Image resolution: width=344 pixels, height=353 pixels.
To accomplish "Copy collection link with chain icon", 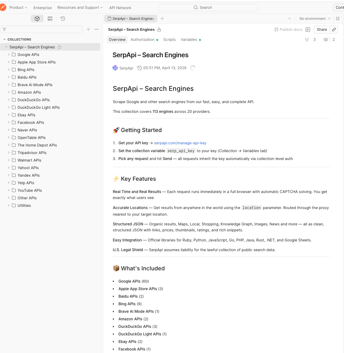I will click(334, 30).
